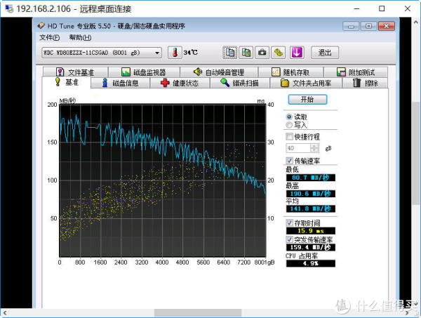Copy info to clipboard icon

pos(230,53)
